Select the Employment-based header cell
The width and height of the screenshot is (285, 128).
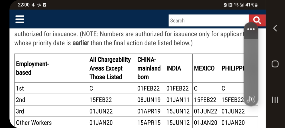coord(51,68)
